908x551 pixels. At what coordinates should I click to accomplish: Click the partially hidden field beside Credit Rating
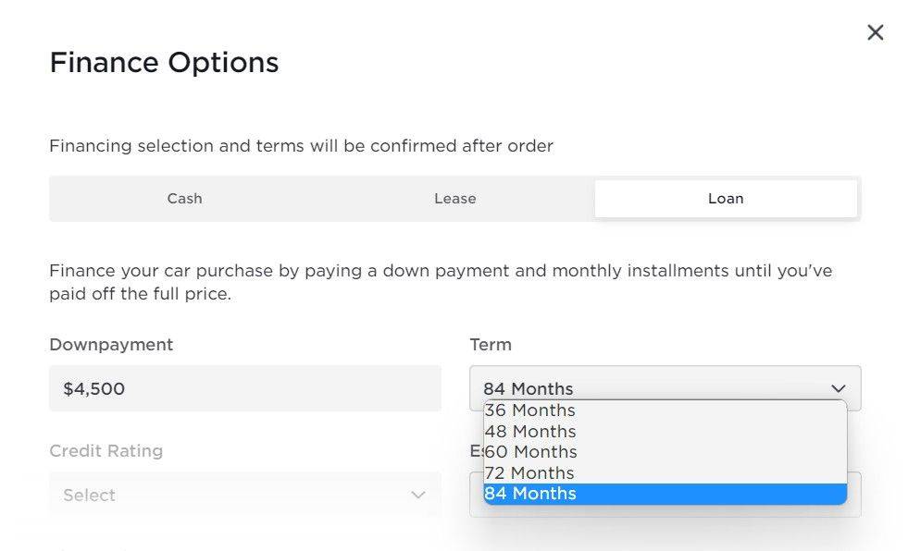point(853,495)
